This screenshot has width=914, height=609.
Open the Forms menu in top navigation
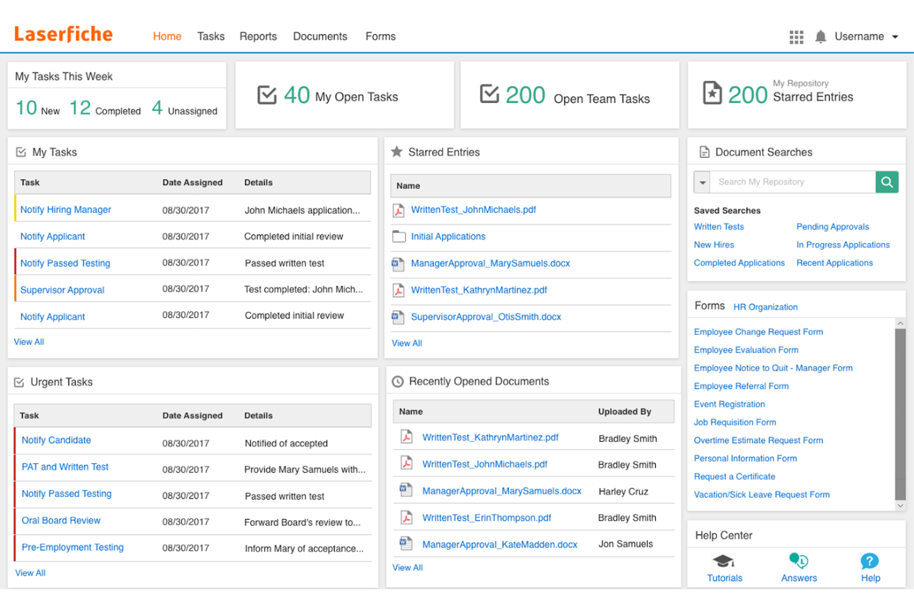(x=380, y=36)
